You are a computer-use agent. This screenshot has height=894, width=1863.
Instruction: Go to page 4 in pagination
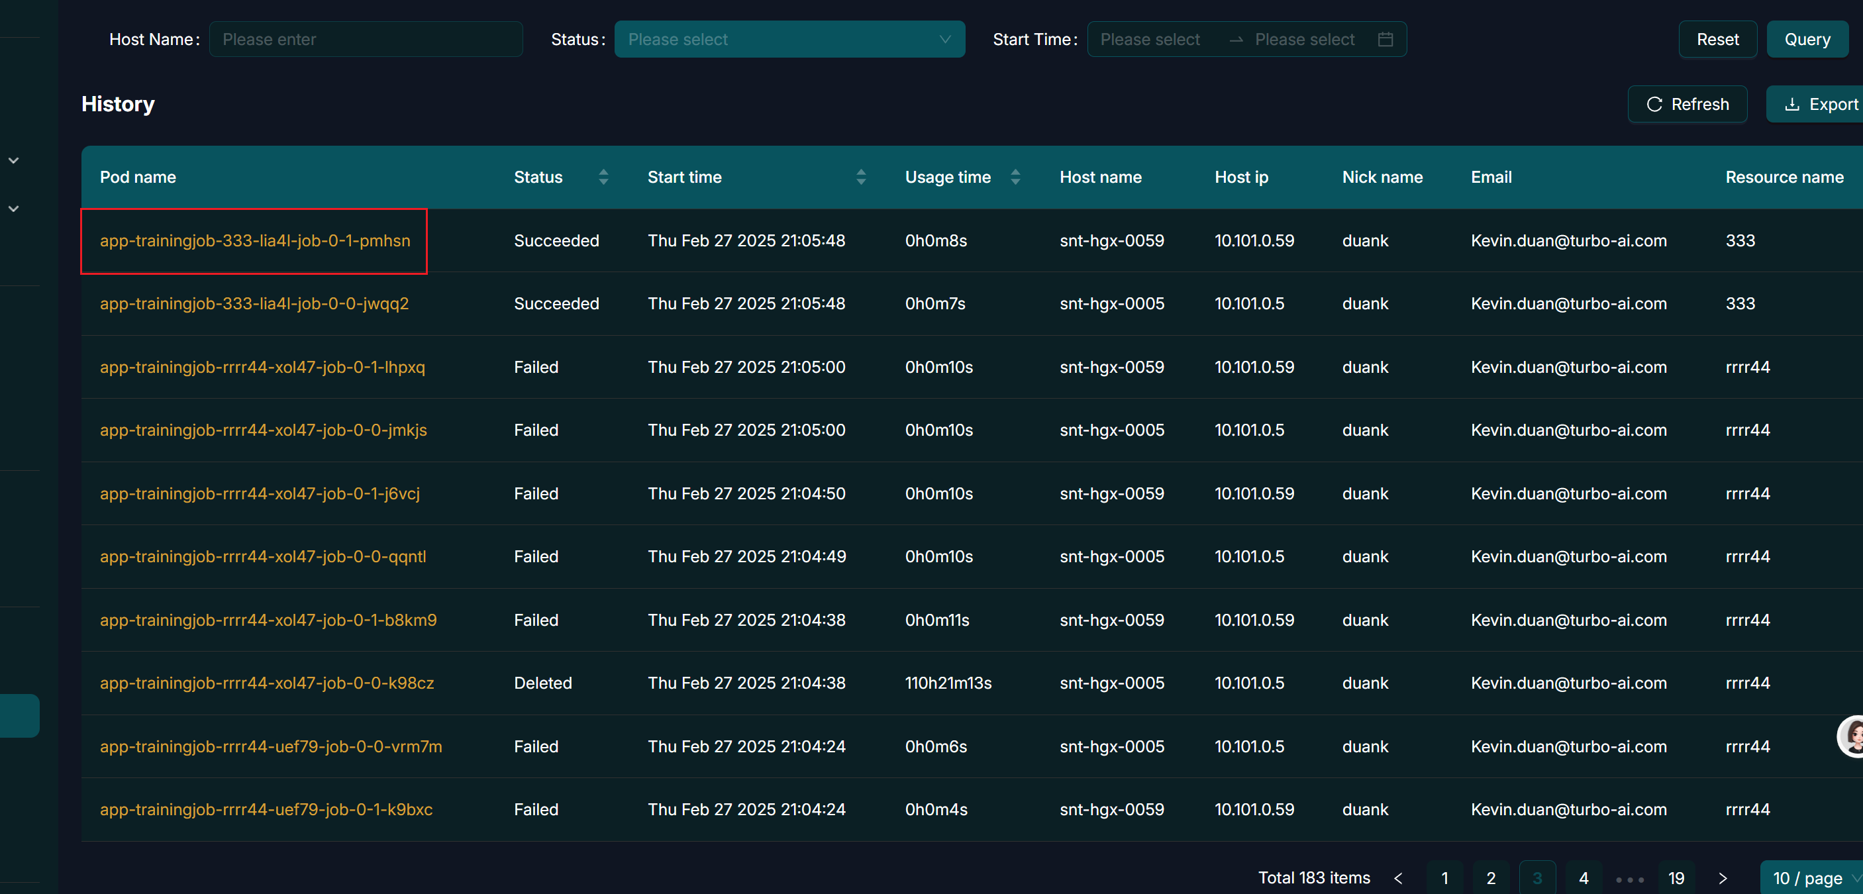tap(1583, 878)
